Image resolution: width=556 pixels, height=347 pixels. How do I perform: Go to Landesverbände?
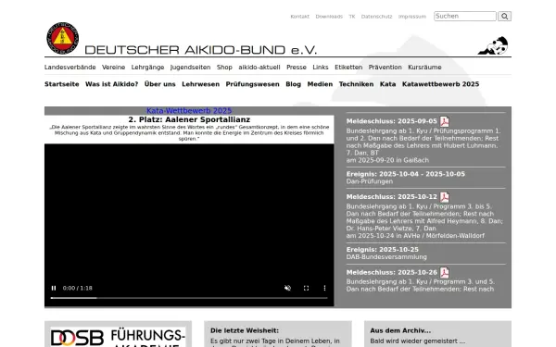[x=69, y=68]
